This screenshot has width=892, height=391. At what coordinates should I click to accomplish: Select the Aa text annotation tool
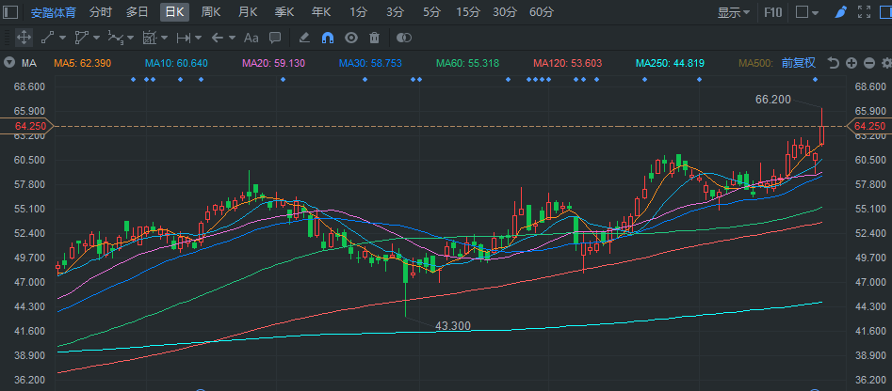[x=251, y=38]
